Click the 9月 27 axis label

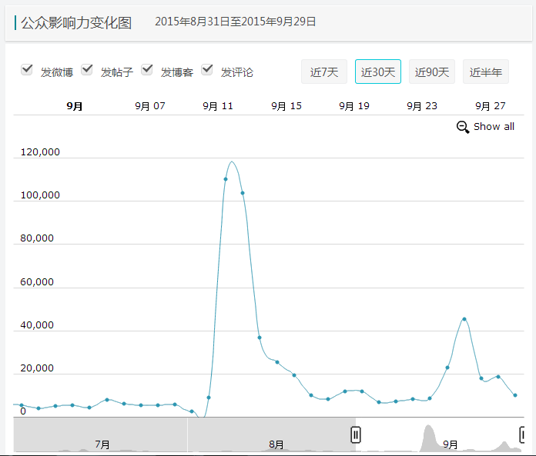(491, 106)
